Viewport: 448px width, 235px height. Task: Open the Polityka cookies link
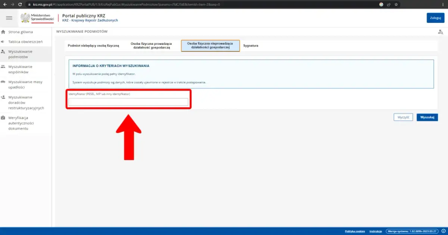pyautogui.click(x=355, y=231)
